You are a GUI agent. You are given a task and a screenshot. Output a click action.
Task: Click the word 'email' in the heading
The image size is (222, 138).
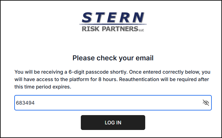coord(145,58)
